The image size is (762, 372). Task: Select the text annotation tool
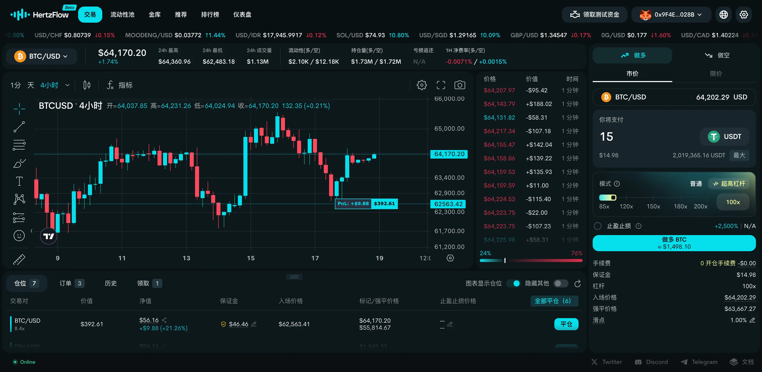pos(19,181)
